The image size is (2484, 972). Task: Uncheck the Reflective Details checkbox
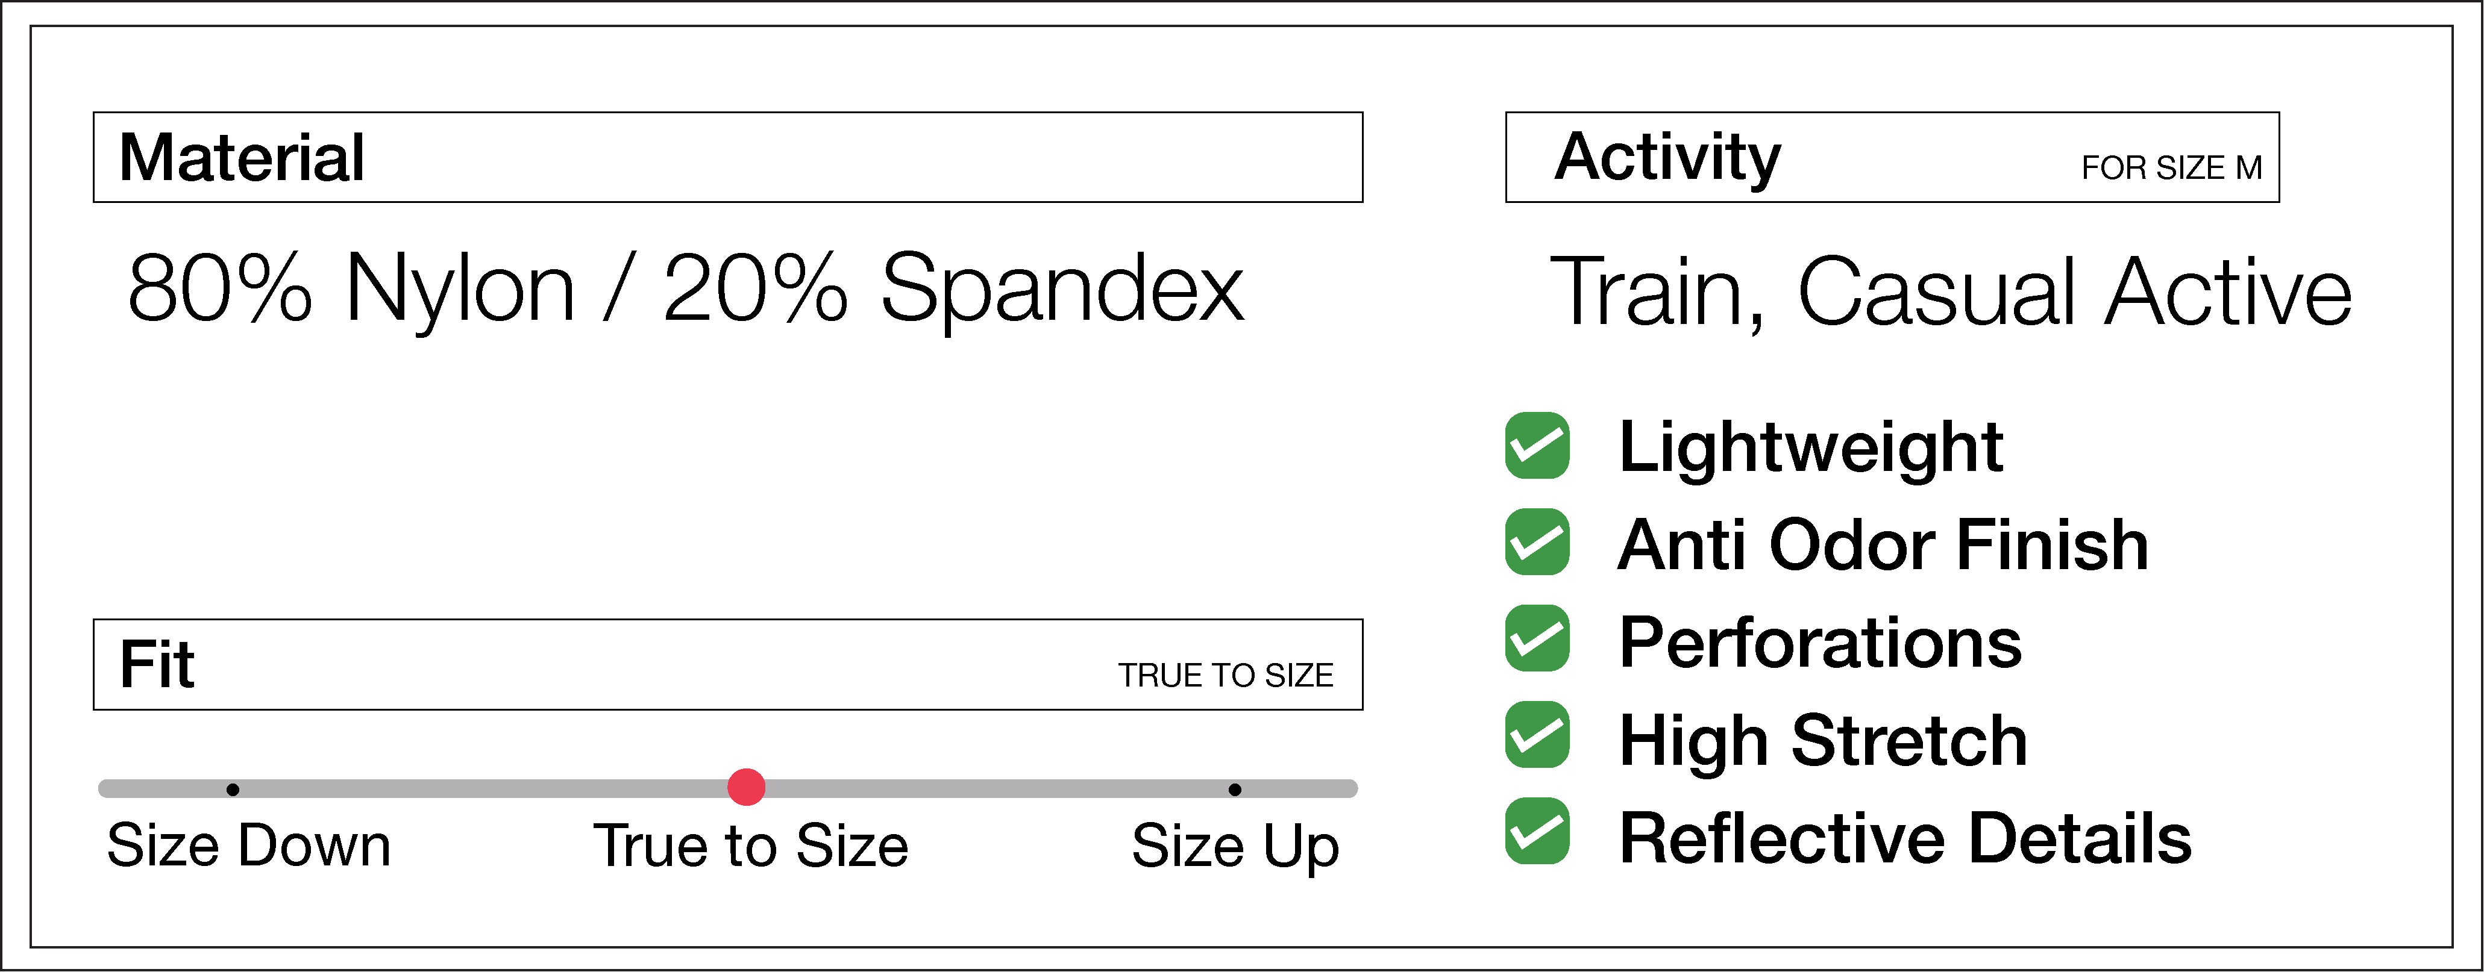(x=1537, y=831)
